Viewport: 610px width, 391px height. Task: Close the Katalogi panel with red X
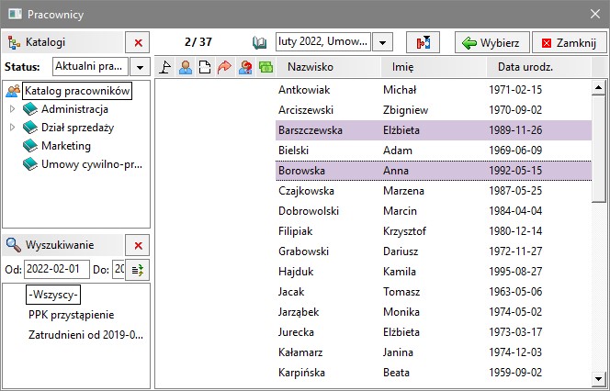pos(138,42)
